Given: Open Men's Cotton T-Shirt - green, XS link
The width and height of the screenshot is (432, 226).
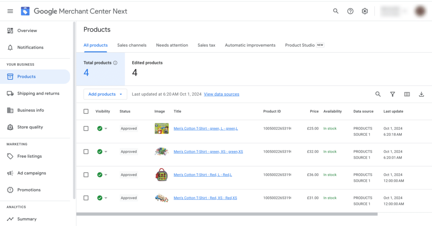Looking at the screenshot, I should [208, 152].
